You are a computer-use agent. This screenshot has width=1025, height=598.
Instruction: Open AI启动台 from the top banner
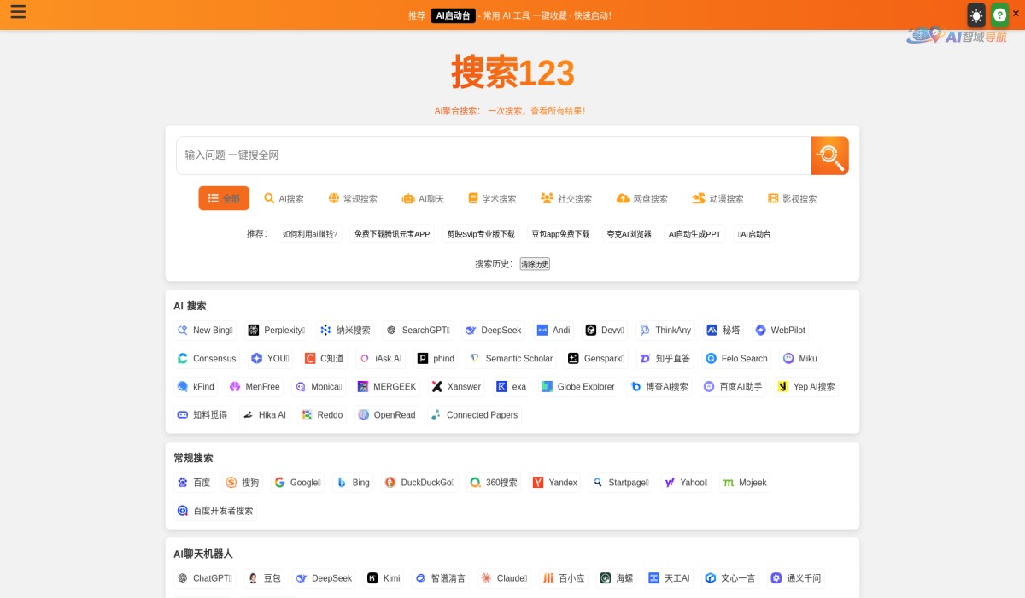pos(453,15)
